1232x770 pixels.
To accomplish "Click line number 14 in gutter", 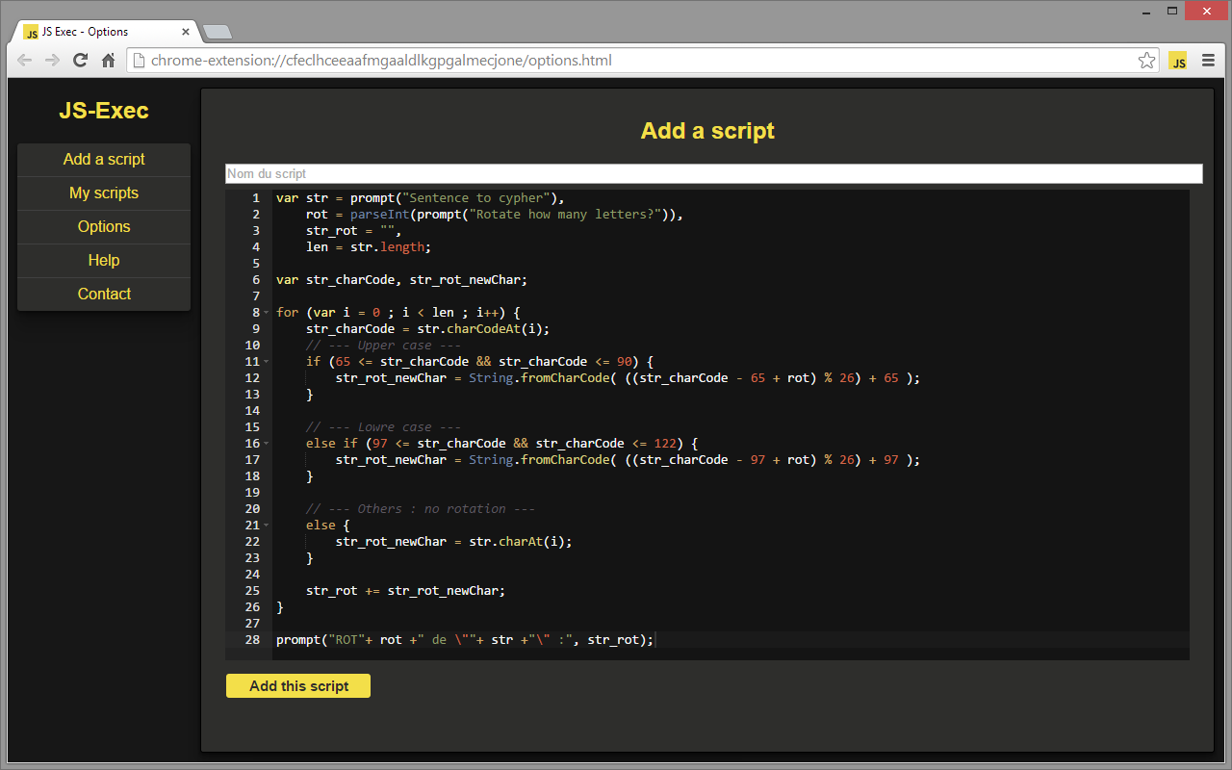I will [252, 411].
